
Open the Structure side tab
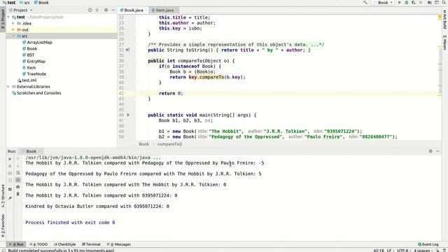coord(3,196)
